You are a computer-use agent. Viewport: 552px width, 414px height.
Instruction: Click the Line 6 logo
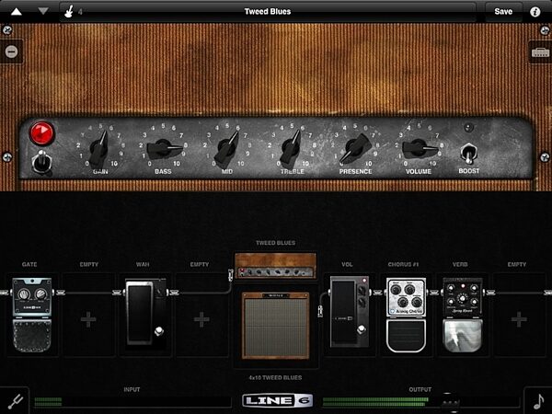278,400
